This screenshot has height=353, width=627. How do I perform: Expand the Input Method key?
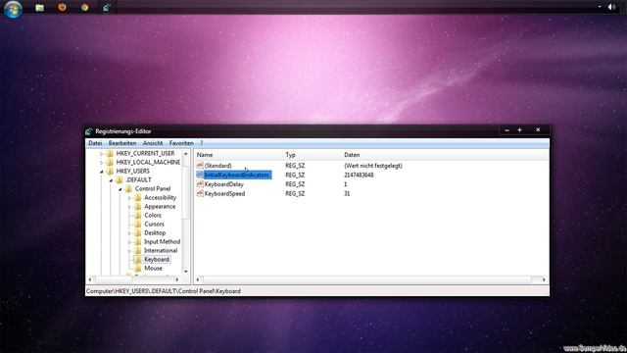click(x=129, y=242)
